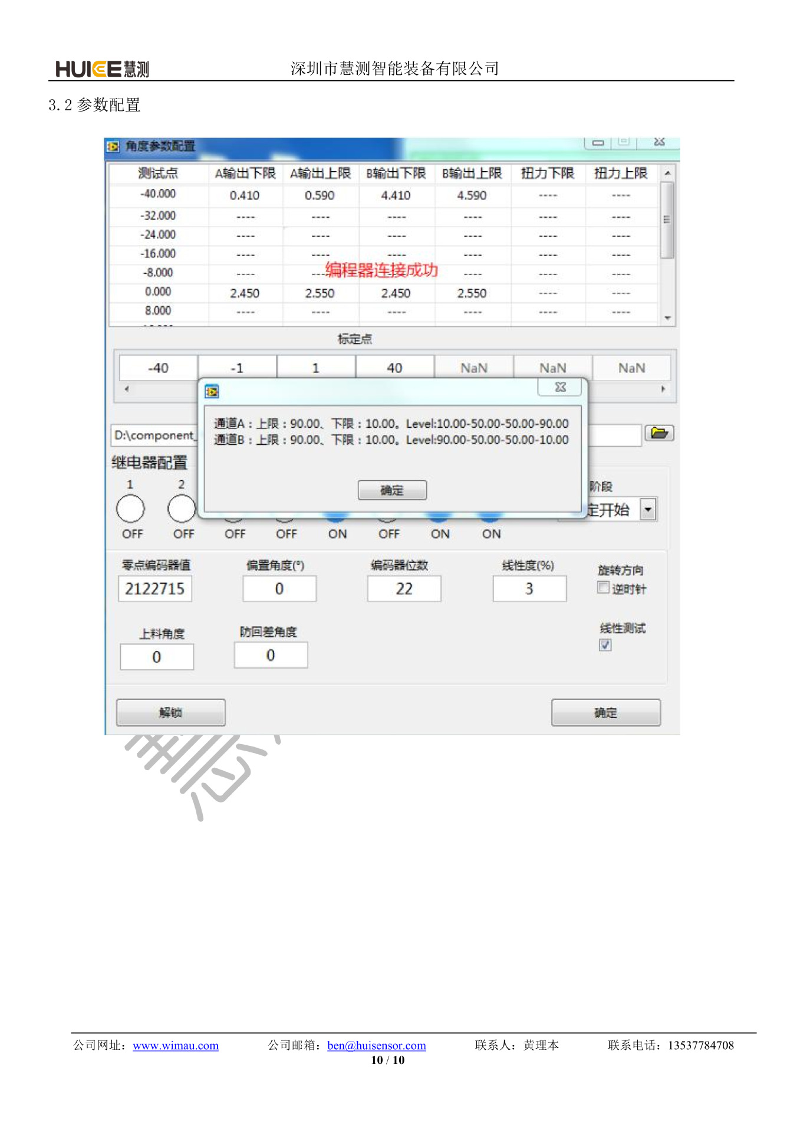Click the 通道B limits line in popup
Screen dimensions: 800x1133
click(391, 440)
